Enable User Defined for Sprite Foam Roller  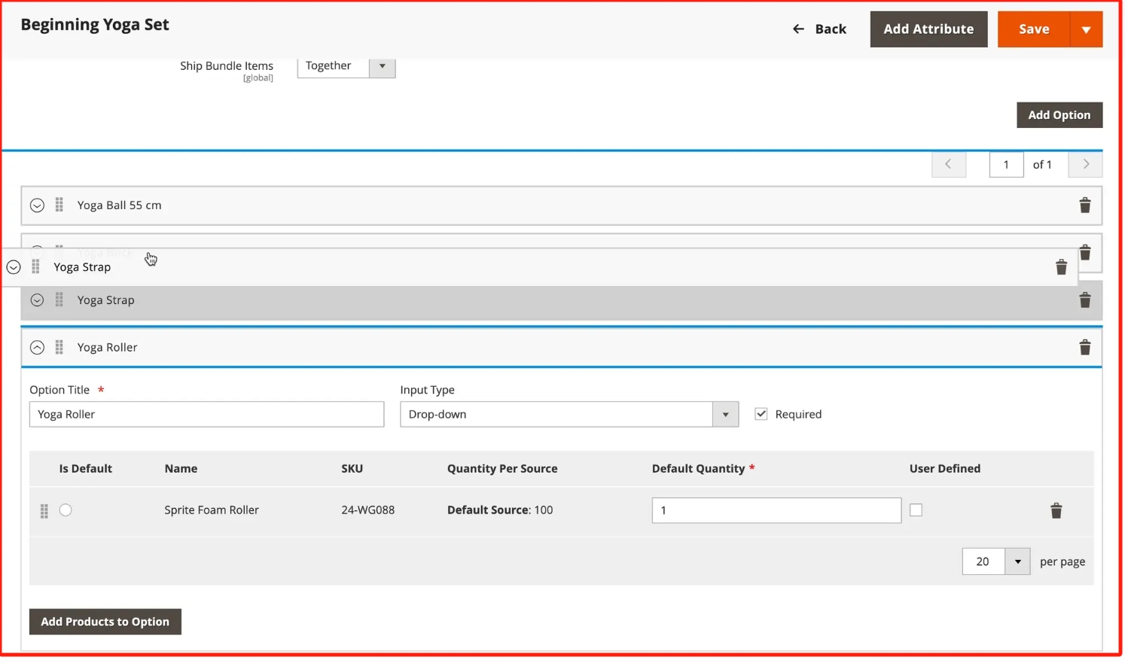click(916, 510)
